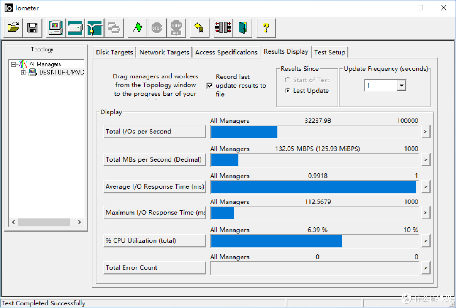Click the Total Error Count button
This screenshot has height=308, width=456.
click(155, 267)
